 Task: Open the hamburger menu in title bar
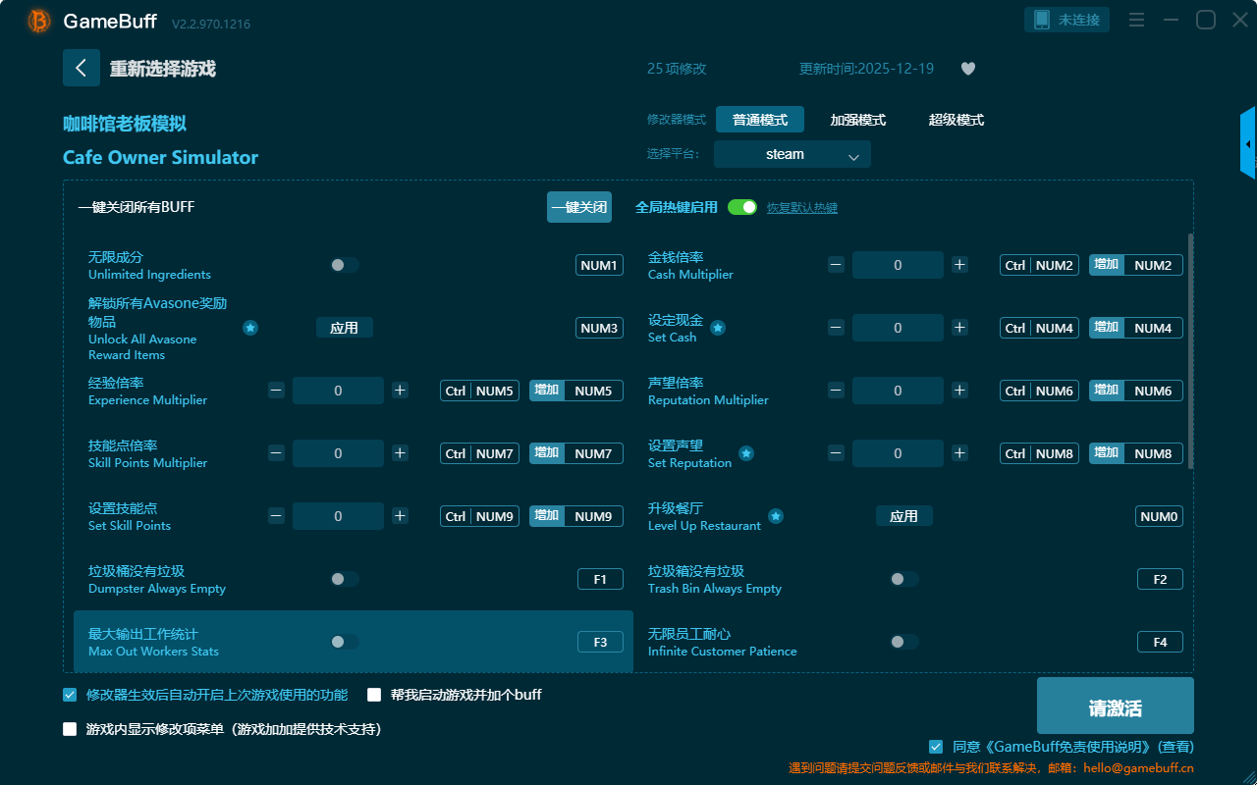tap(1136, 20)
